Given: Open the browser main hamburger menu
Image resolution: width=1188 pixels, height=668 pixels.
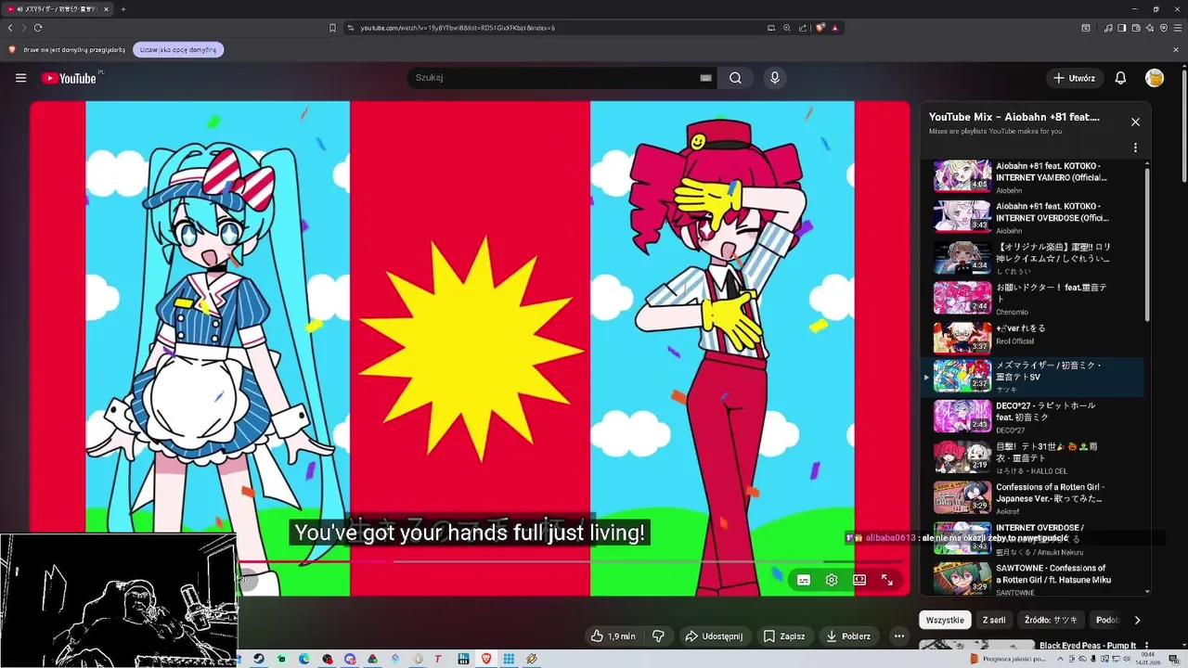Looking at the screenshot, I should tap(1178, 28).
